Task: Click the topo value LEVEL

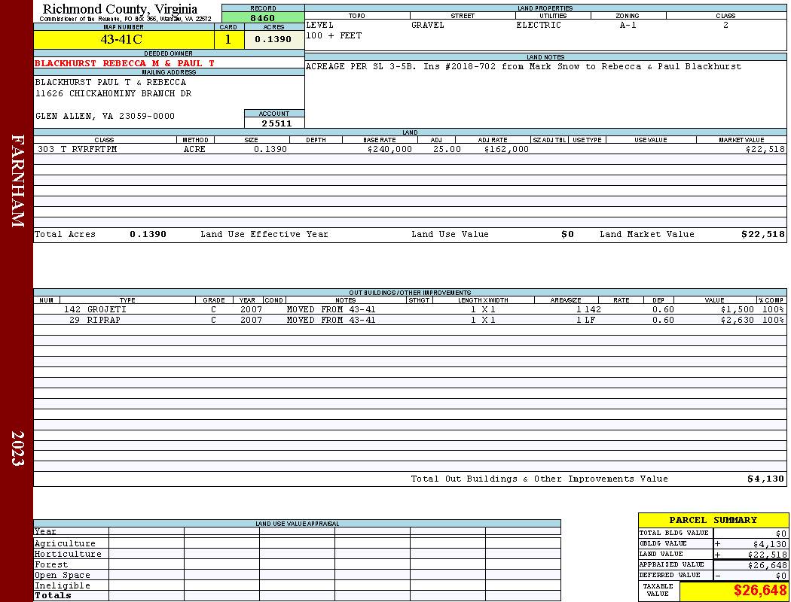Action: [x=320, y=25]
